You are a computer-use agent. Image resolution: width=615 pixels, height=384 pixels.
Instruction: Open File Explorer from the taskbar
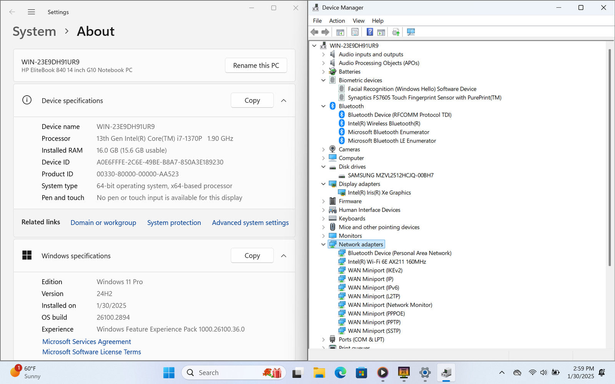click(319, 372)
